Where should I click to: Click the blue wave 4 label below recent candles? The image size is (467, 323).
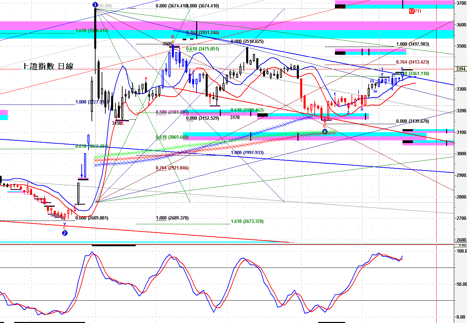point(392,89)
